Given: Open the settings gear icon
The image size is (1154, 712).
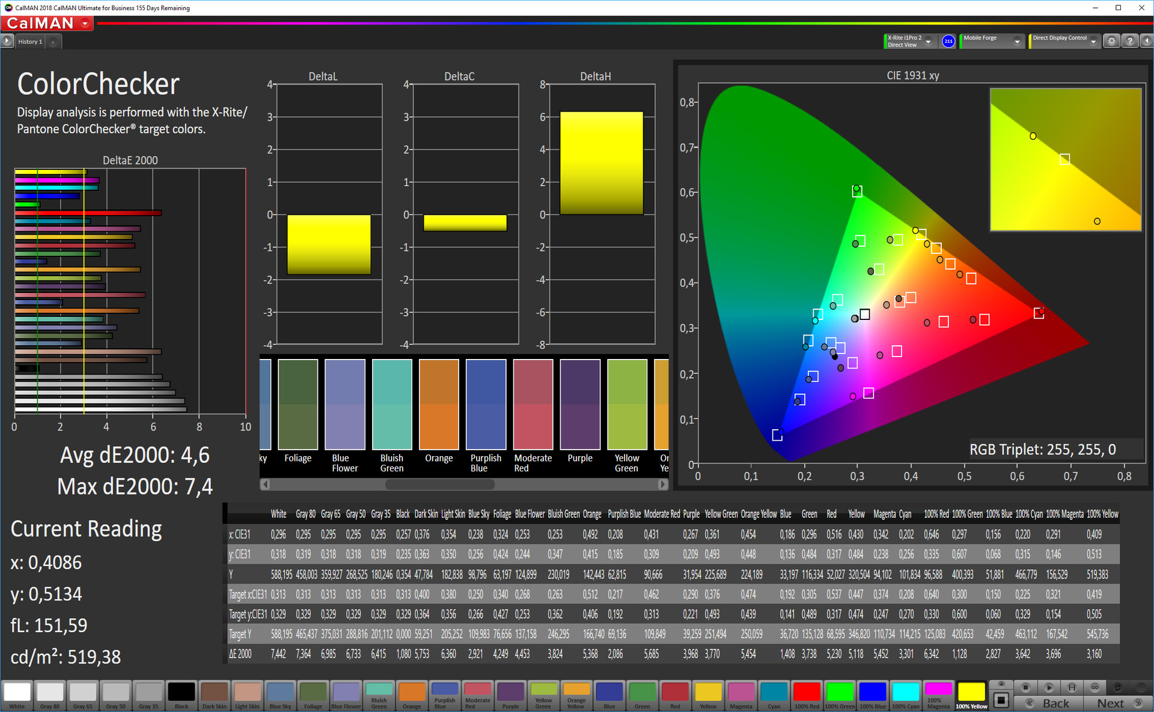Looking at the screenshot, I should coord(1112,41).
